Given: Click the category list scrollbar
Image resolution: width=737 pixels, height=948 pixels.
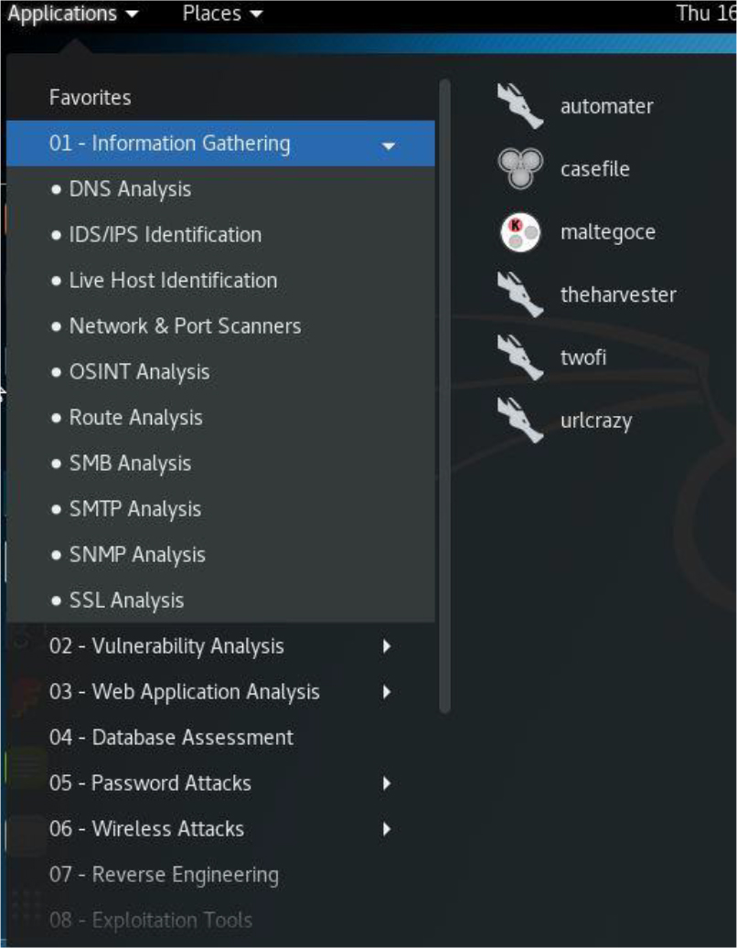Looking at the screenshot, I should [x=445, y=393].
